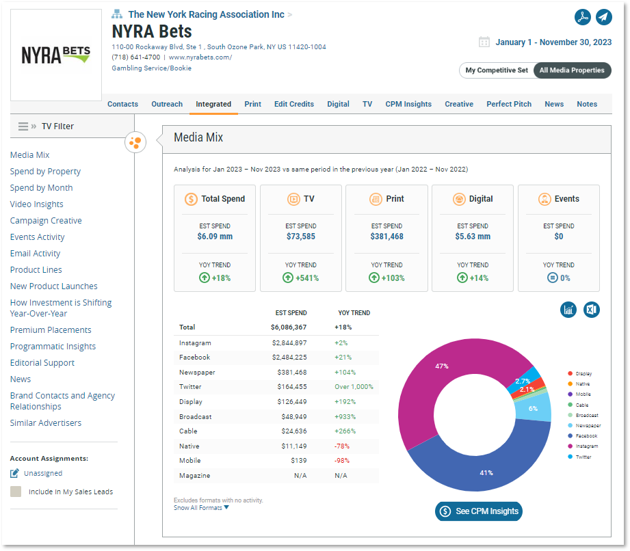Click the send paper-plane icon
The height and width of the screenshot is (551, 630).
[603, 17]
